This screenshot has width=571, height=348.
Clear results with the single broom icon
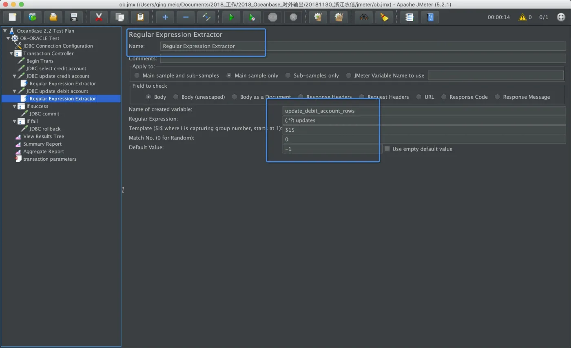pyautogui.click(x=318, y=17)
